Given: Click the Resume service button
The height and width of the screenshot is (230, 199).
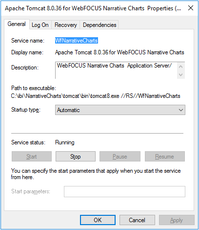Looking at the screenshot, I should click(165, 157).
